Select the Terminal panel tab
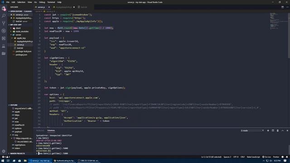This screenshot has height=163, width=290. [51, 130]
